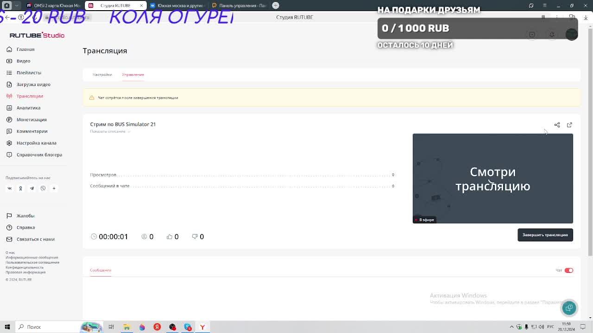593x333 pixels.
Task: Click the browser address bar
Action: pyautogui.click(x=295, y=17)
